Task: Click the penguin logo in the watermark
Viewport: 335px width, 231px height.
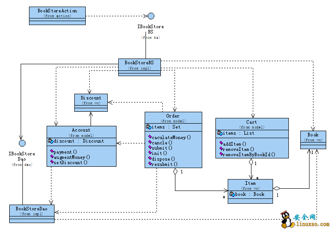Action: [286, 219]
